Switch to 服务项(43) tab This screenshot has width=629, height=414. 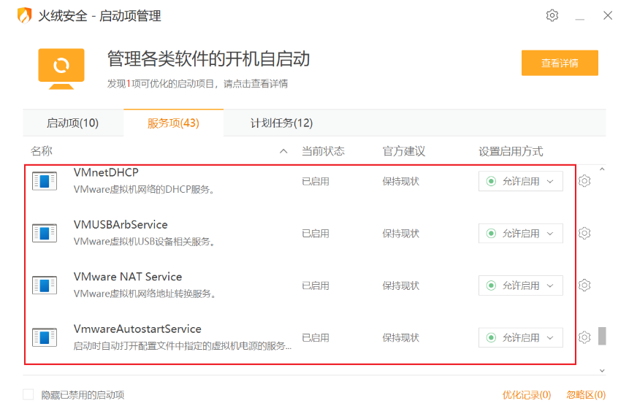(173, 123)
